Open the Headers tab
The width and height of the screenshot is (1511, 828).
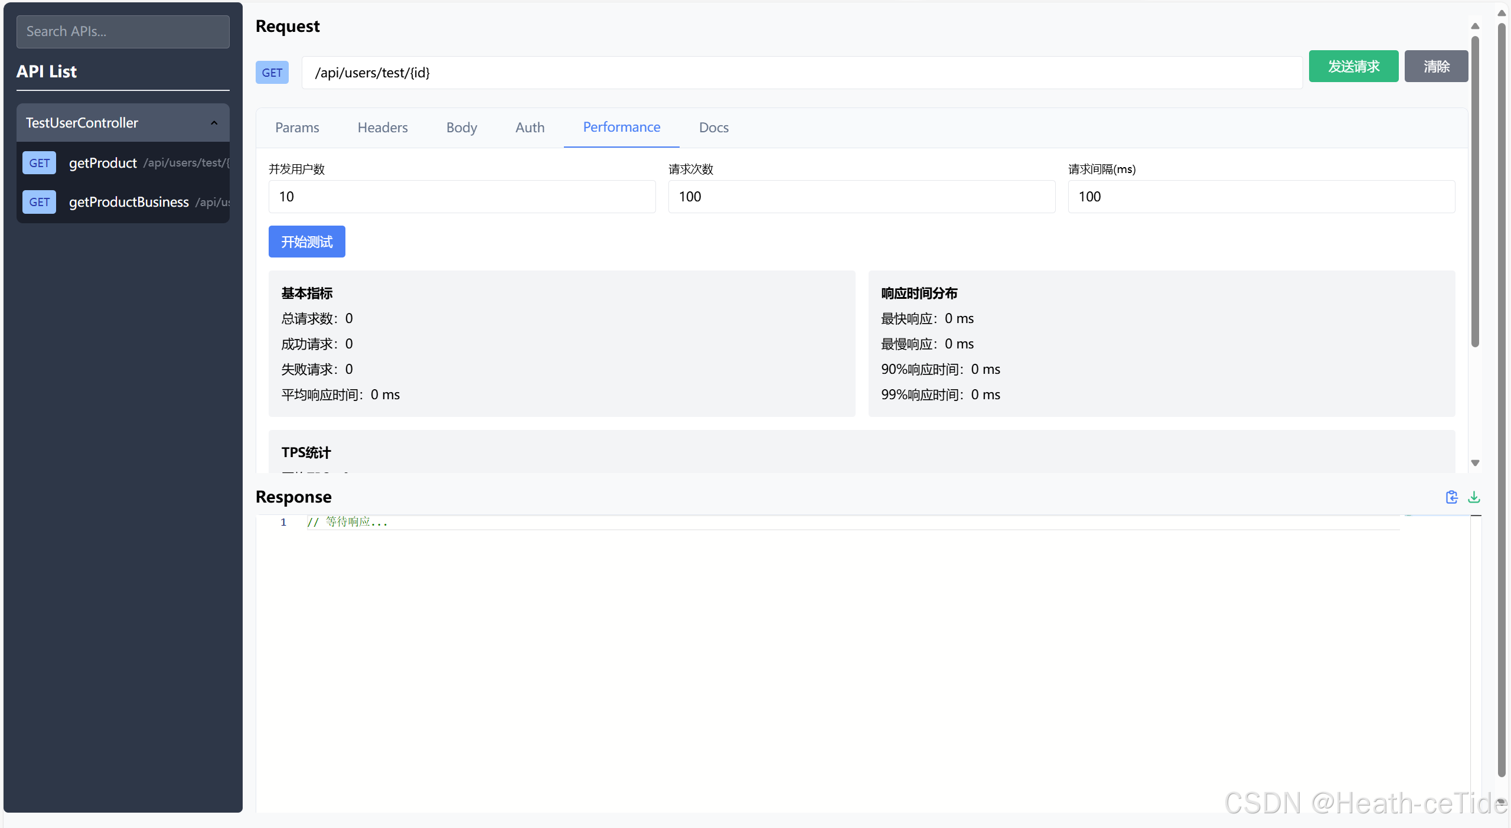383,128
